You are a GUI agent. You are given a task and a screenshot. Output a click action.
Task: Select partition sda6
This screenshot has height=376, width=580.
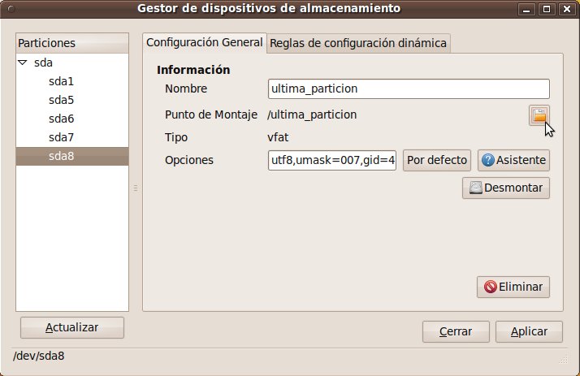(62, 119)
